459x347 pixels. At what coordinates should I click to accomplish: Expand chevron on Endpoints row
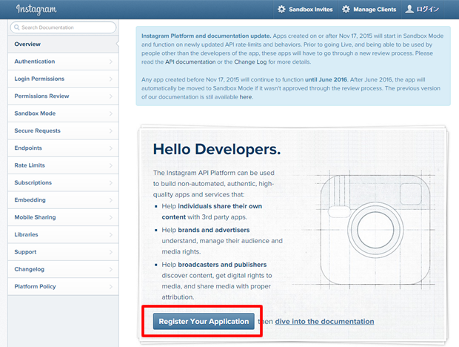point(111,148)
